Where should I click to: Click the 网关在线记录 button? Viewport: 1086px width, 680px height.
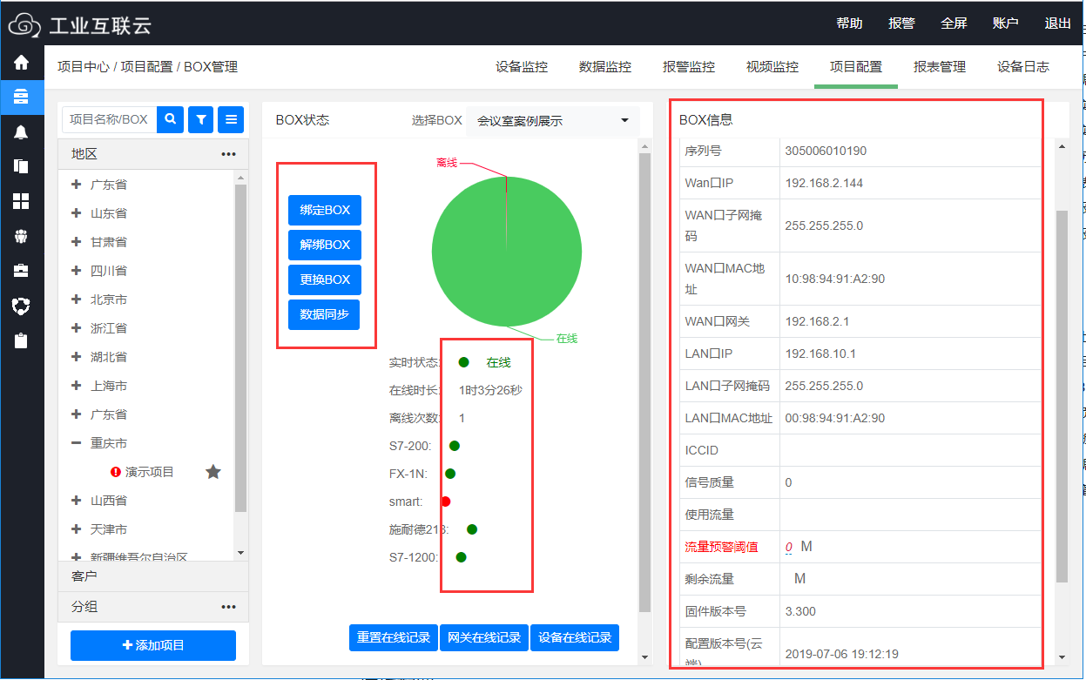coord(484,637)
